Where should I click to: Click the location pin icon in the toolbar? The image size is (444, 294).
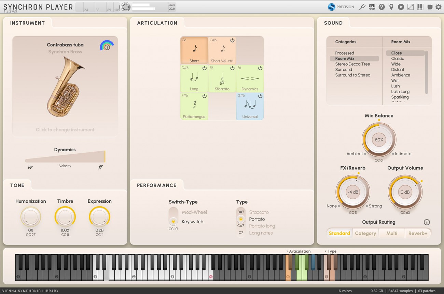point(391,6)
